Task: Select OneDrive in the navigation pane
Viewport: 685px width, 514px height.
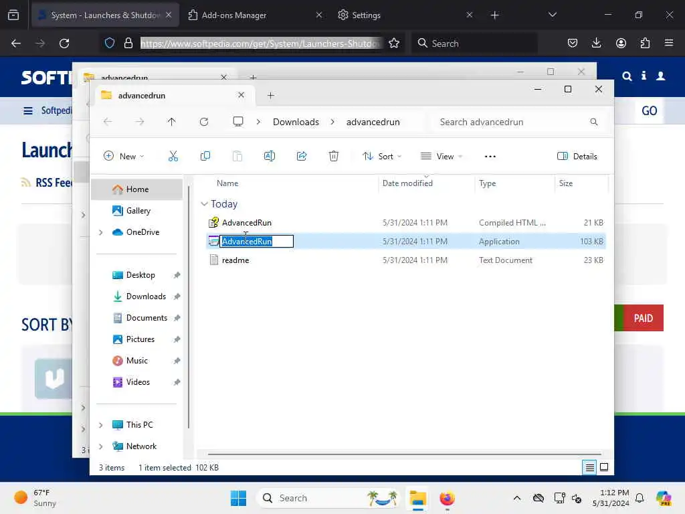Action: (x=136, y=232)
